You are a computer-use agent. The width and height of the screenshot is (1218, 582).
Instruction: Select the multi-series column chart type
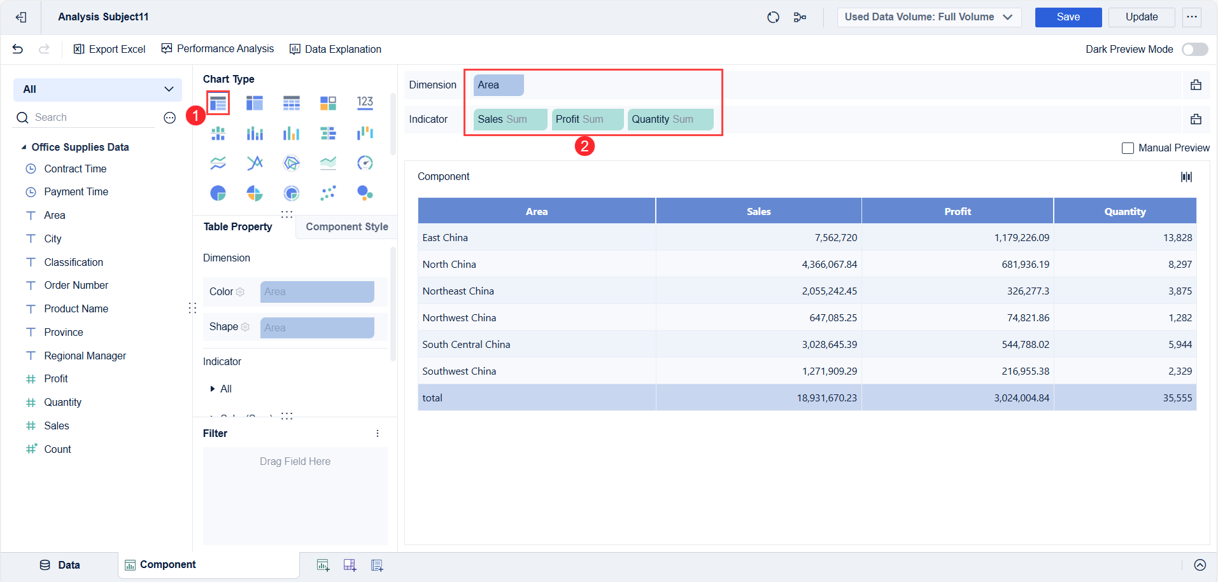point(292,133)
